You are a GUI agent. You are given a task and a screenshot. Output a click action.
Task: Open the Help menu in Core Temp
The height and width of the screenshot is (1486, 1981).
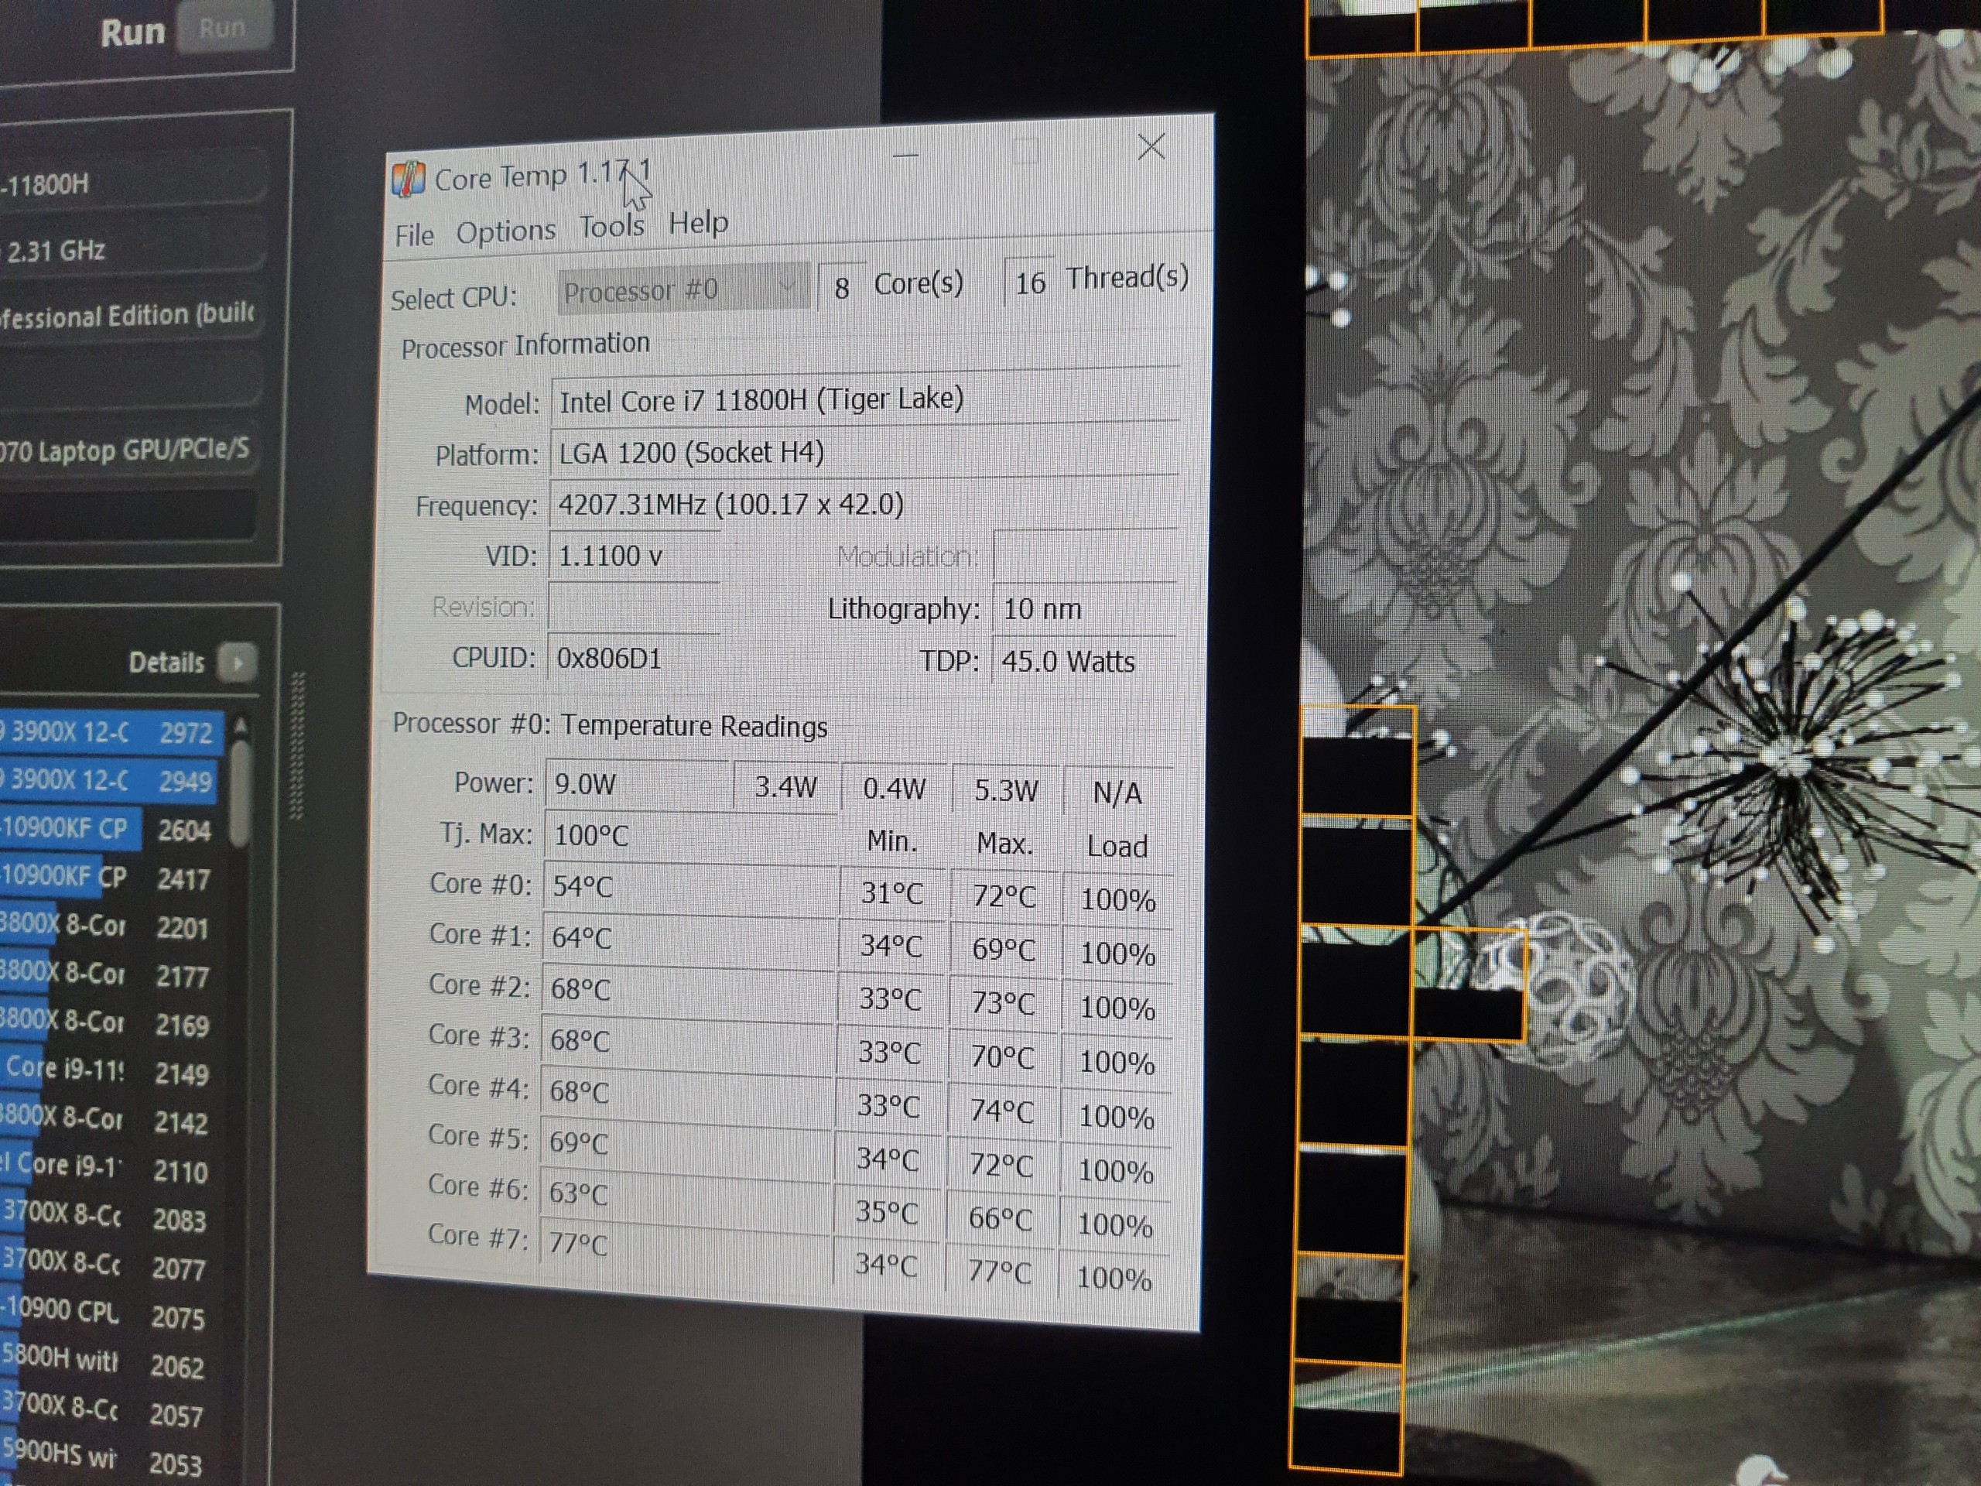(698, 222)
